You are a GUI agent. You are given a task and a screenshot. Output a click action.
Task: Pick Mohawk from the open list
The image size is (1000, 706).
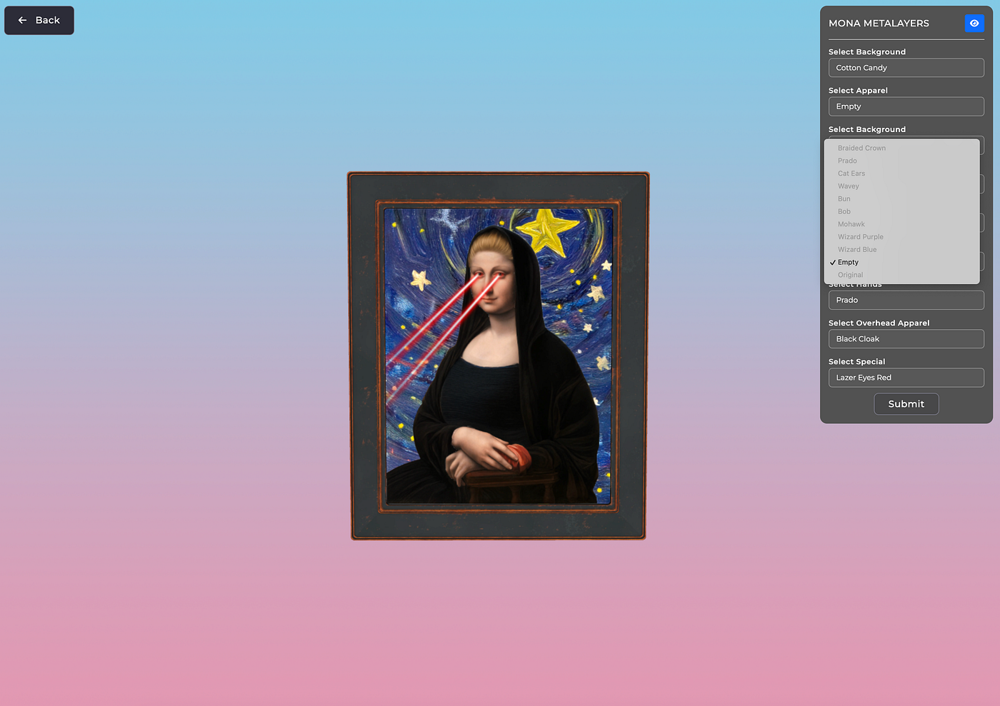901,224
